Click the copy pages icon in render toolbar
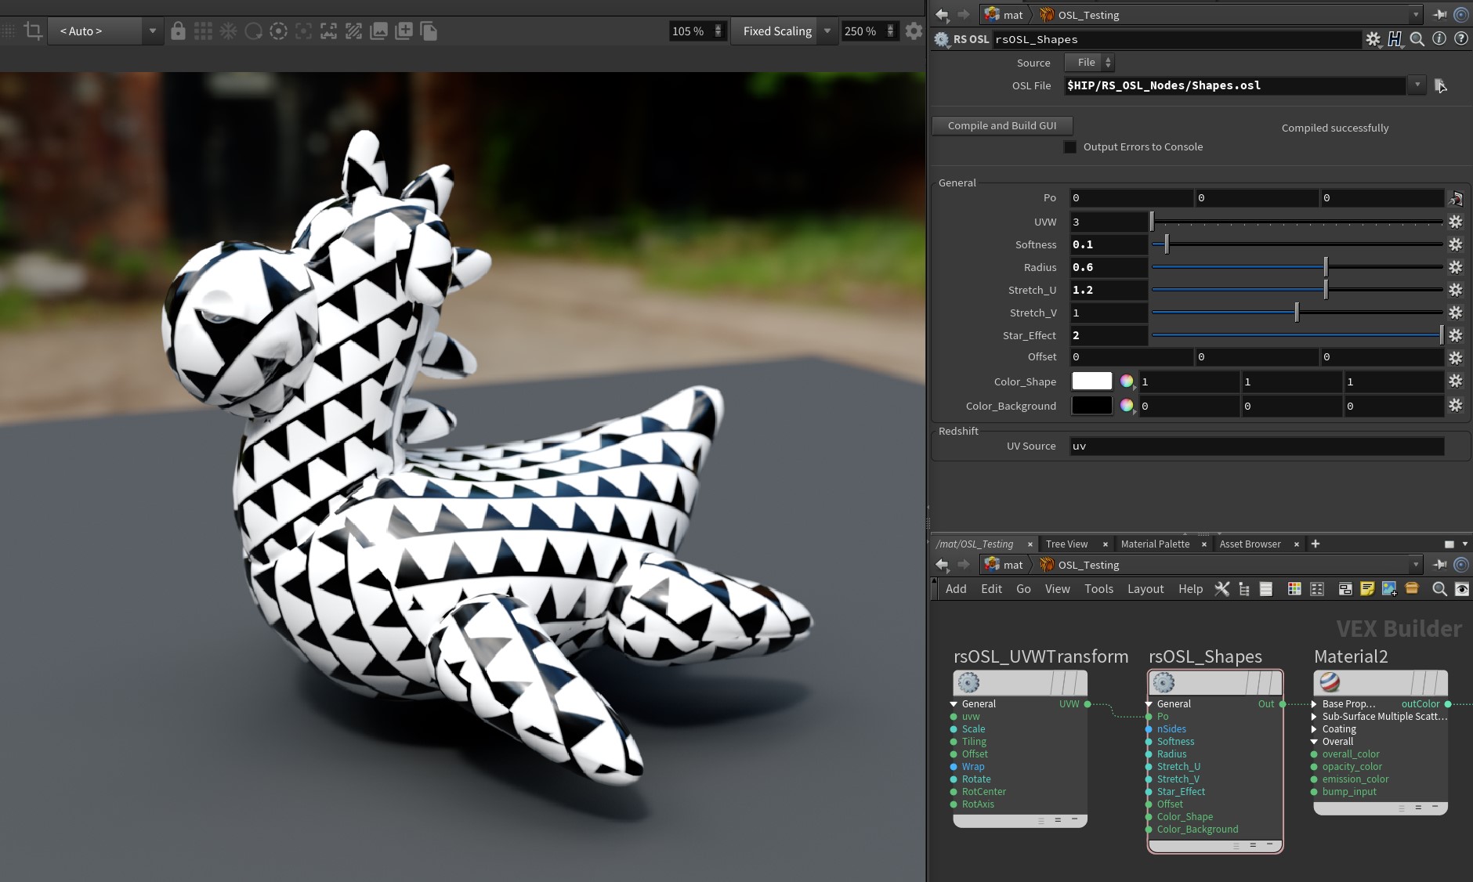This screenshot has width=1473, height=882. click(x=429, y=31)
